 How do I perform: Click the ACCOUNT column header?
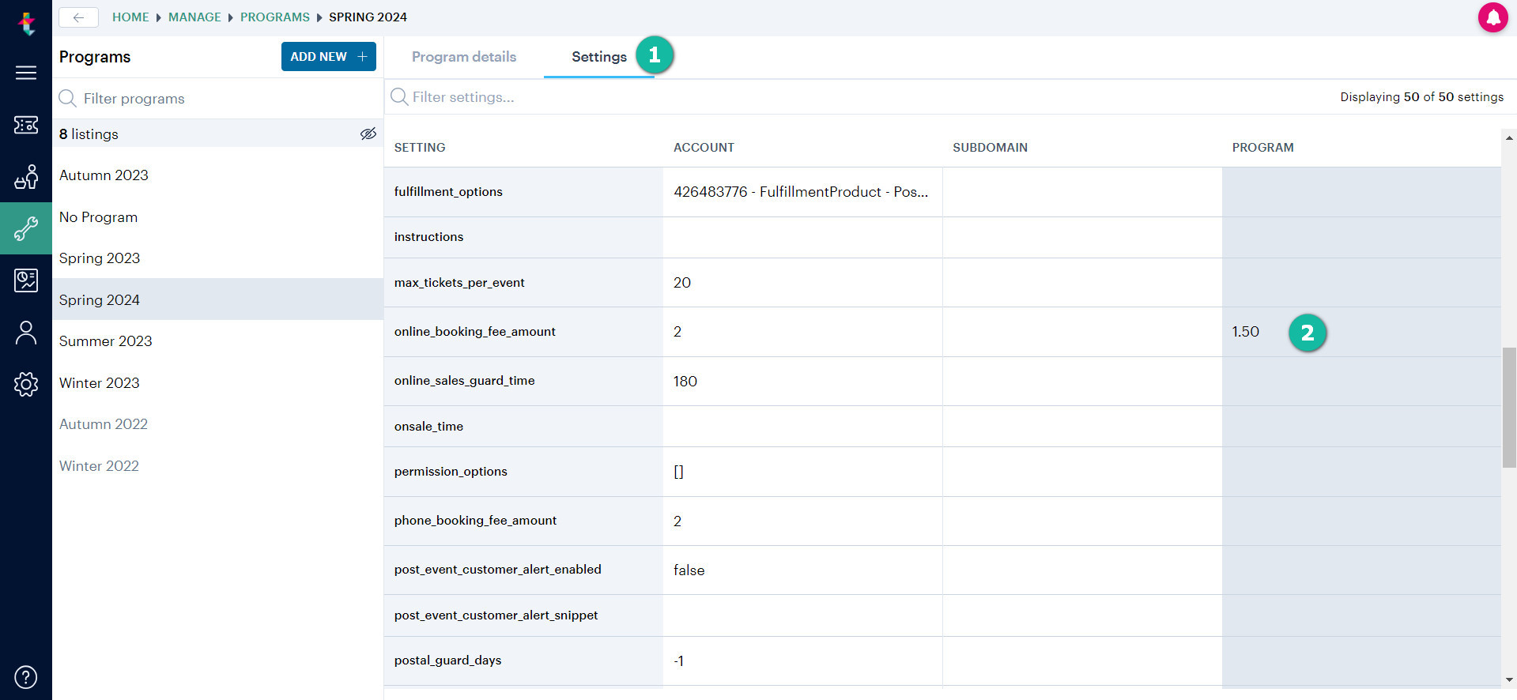(704, 148)
